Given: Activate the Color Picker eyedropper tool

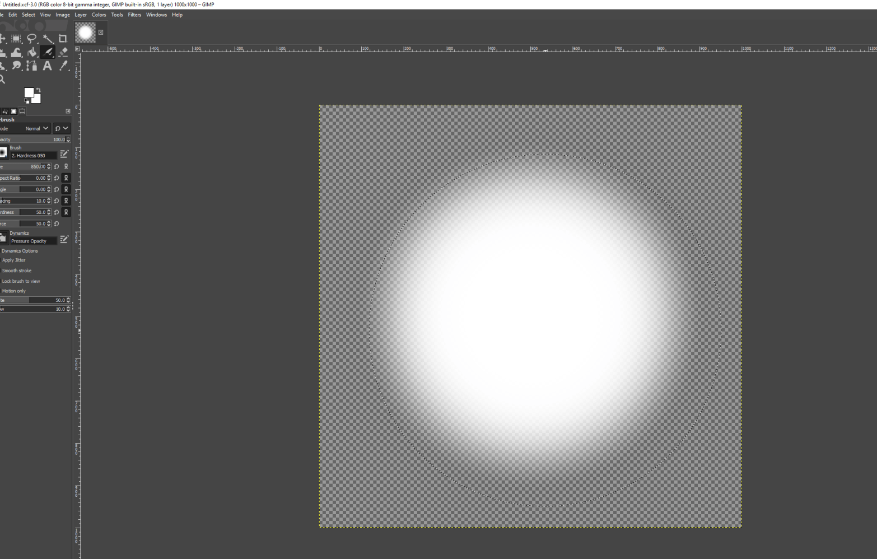Looking at the screenshot, I should [x=63, y=66].
